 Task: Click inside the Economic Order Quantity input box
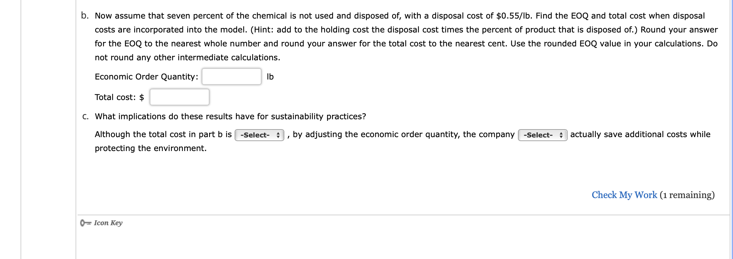(231, 77)
